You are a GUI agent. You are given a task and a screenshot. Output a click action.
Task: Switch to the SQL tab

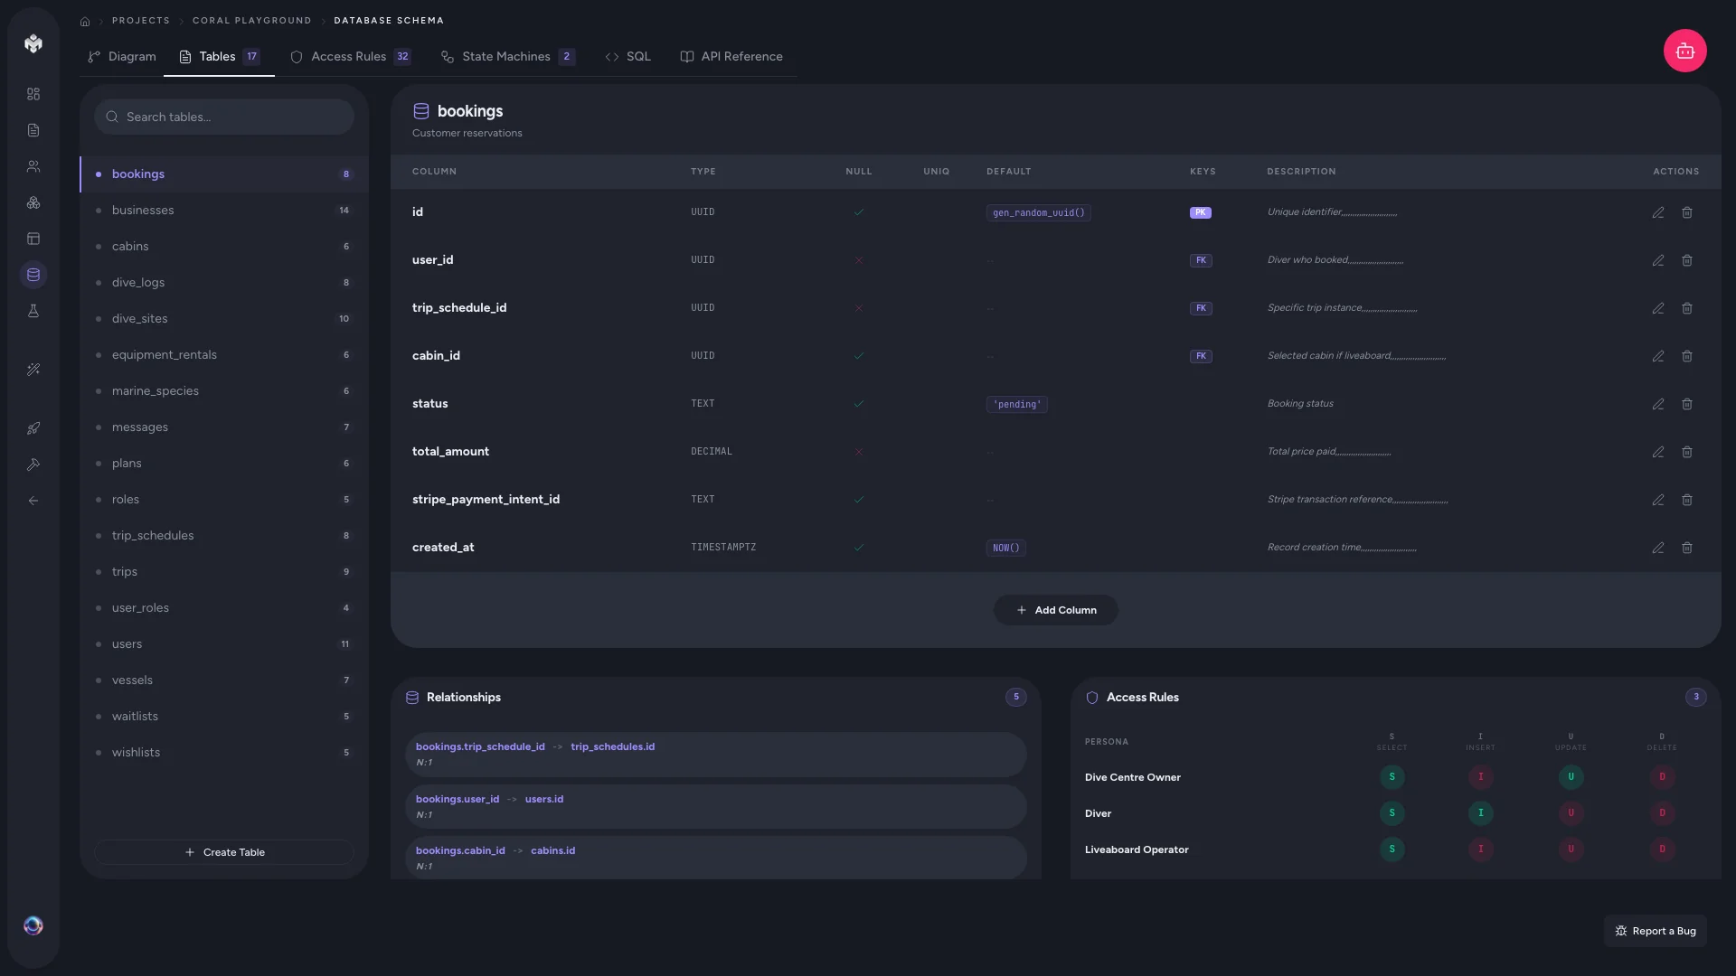point(627,56)
